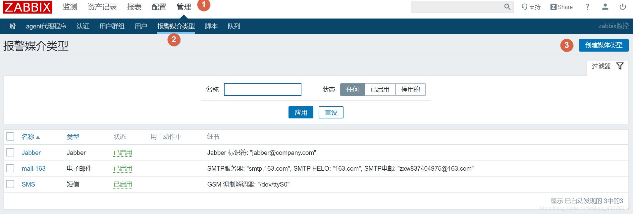Open the SMS media type
This screenshot has width=633, height=214.
coord(28,184)
